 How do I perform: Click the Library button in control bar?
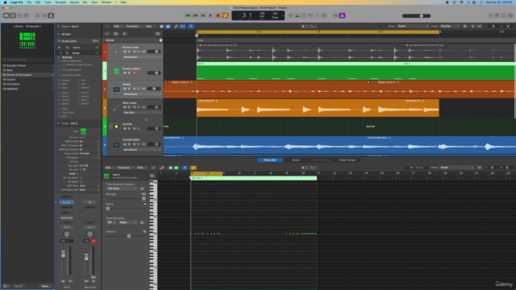[x=6, y=15]
